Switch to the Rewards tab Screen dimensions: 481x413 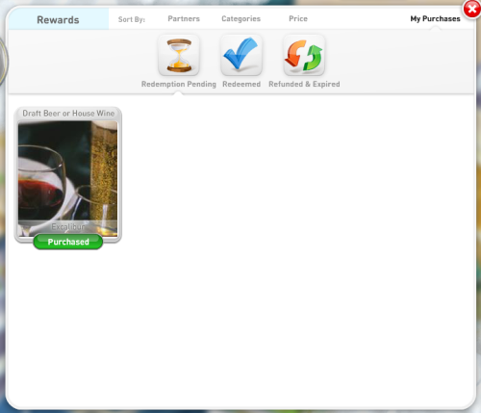tap(58, 19)
